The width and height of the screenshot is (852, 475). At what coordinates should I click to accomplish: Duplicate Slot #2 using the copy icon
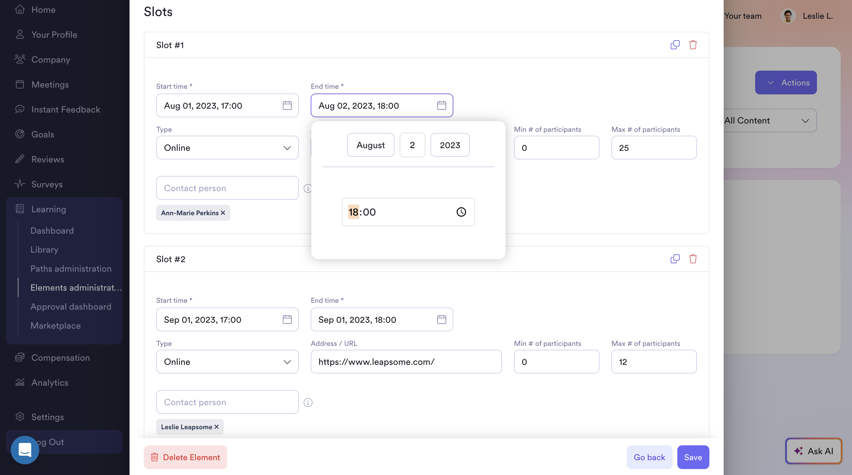tap(675, 259)
